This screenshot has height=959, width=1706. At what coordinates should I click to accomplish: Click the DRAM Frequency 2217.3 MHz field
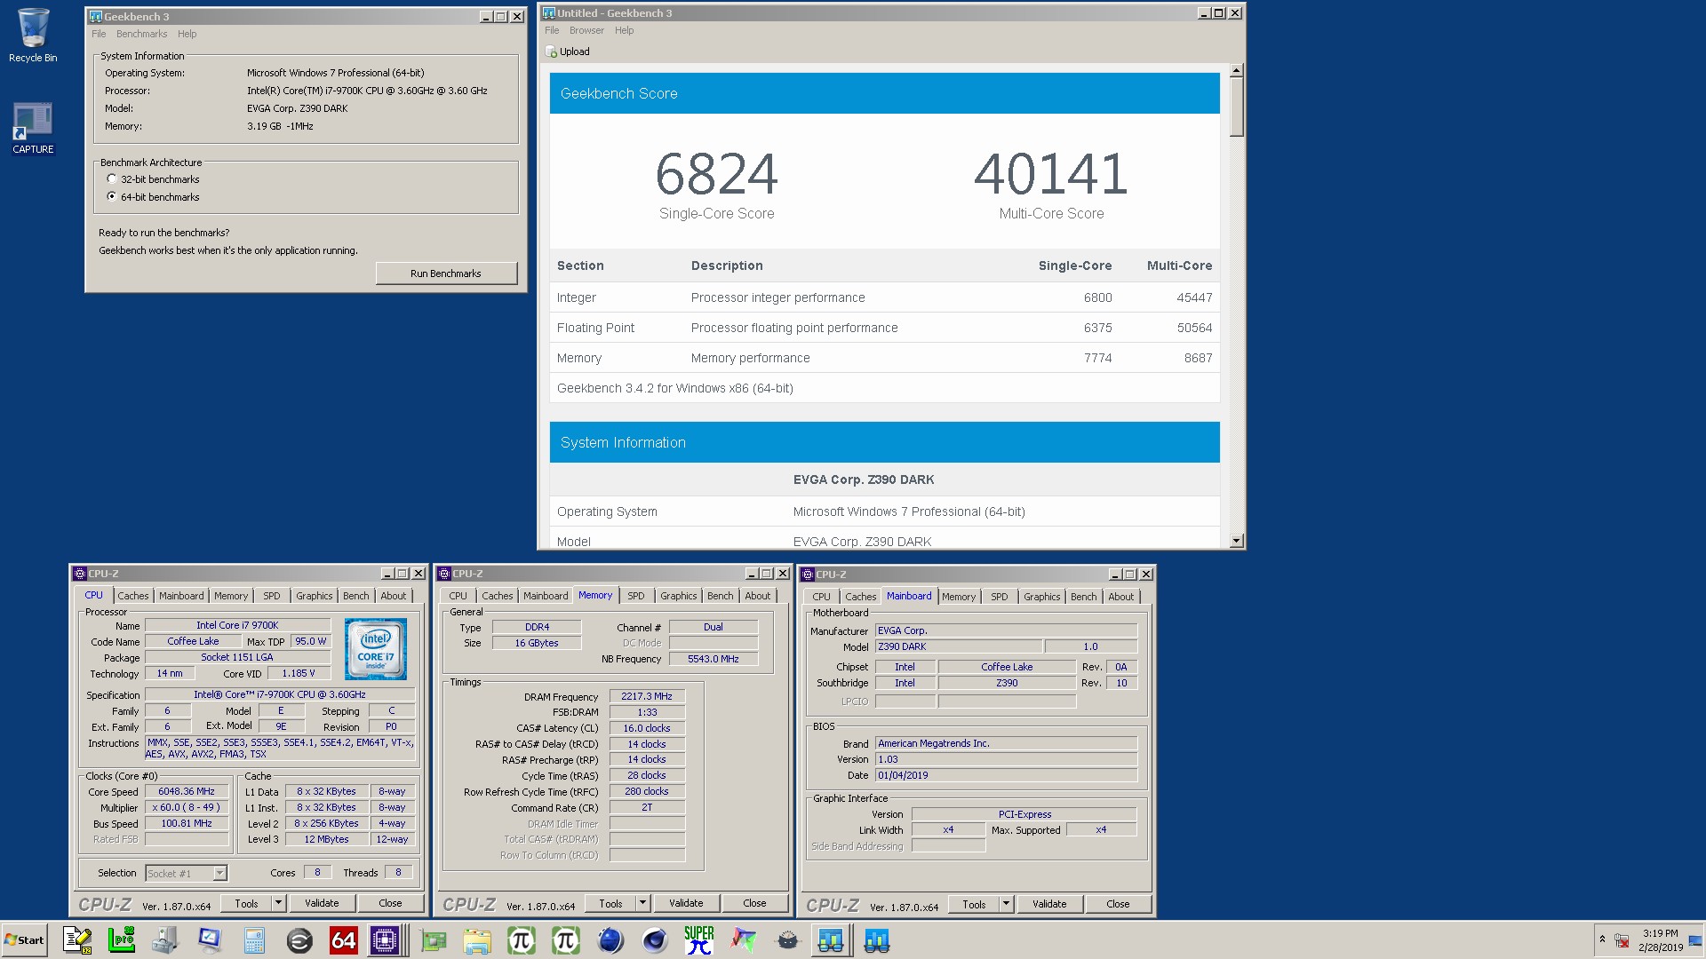[647, 697]
